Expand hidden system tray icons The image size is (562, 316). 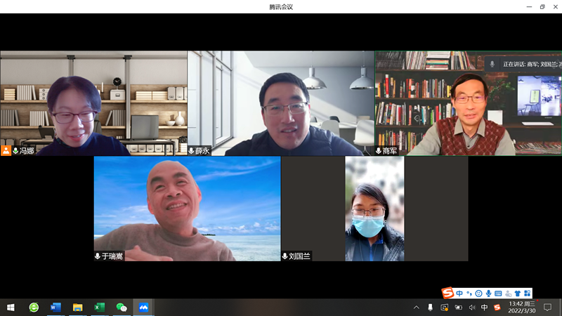416,308
